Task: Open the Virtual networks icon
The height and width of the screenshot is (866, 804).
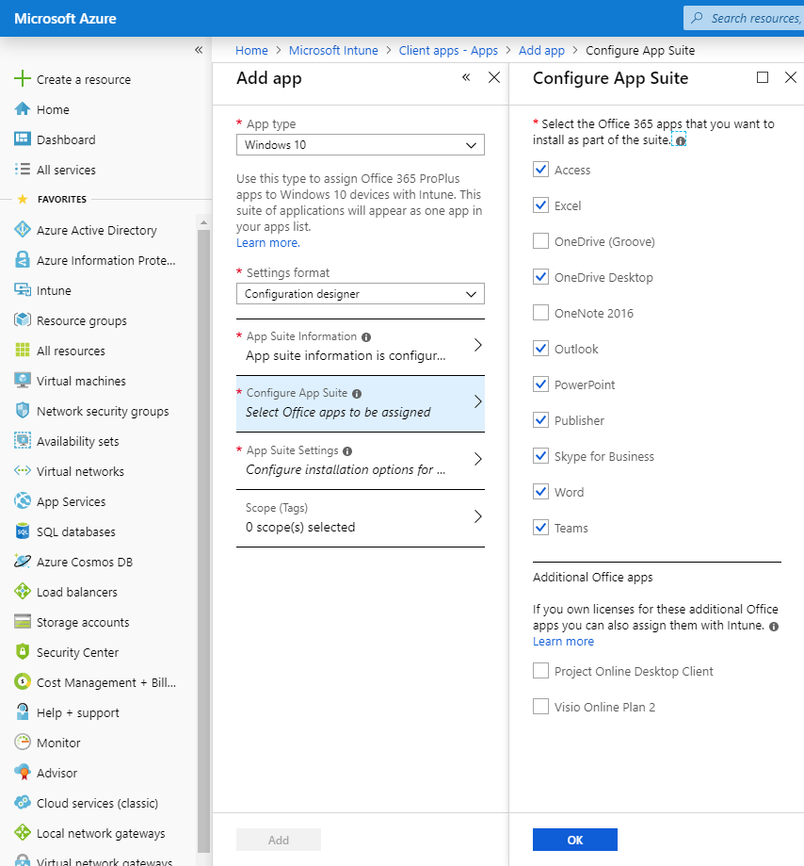Action: tap(23, 470)
